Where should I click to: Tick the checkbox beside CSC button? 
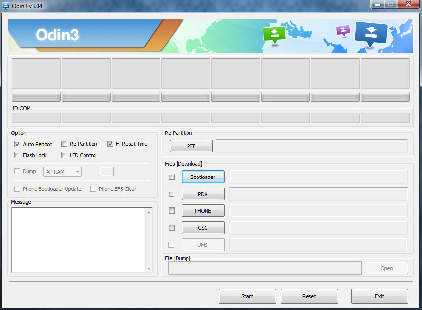click(171, 228)
